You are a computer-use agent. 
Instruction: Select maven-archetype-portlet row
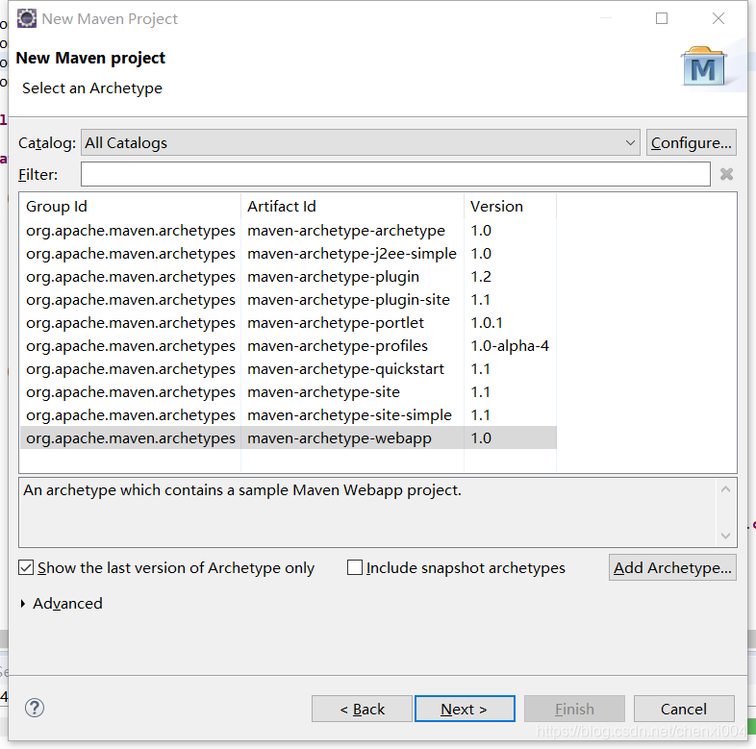(x=289, y=322)
